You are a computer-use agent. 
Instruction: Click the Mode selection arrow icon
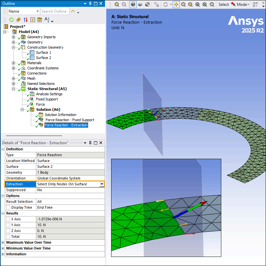click(233, 5)
